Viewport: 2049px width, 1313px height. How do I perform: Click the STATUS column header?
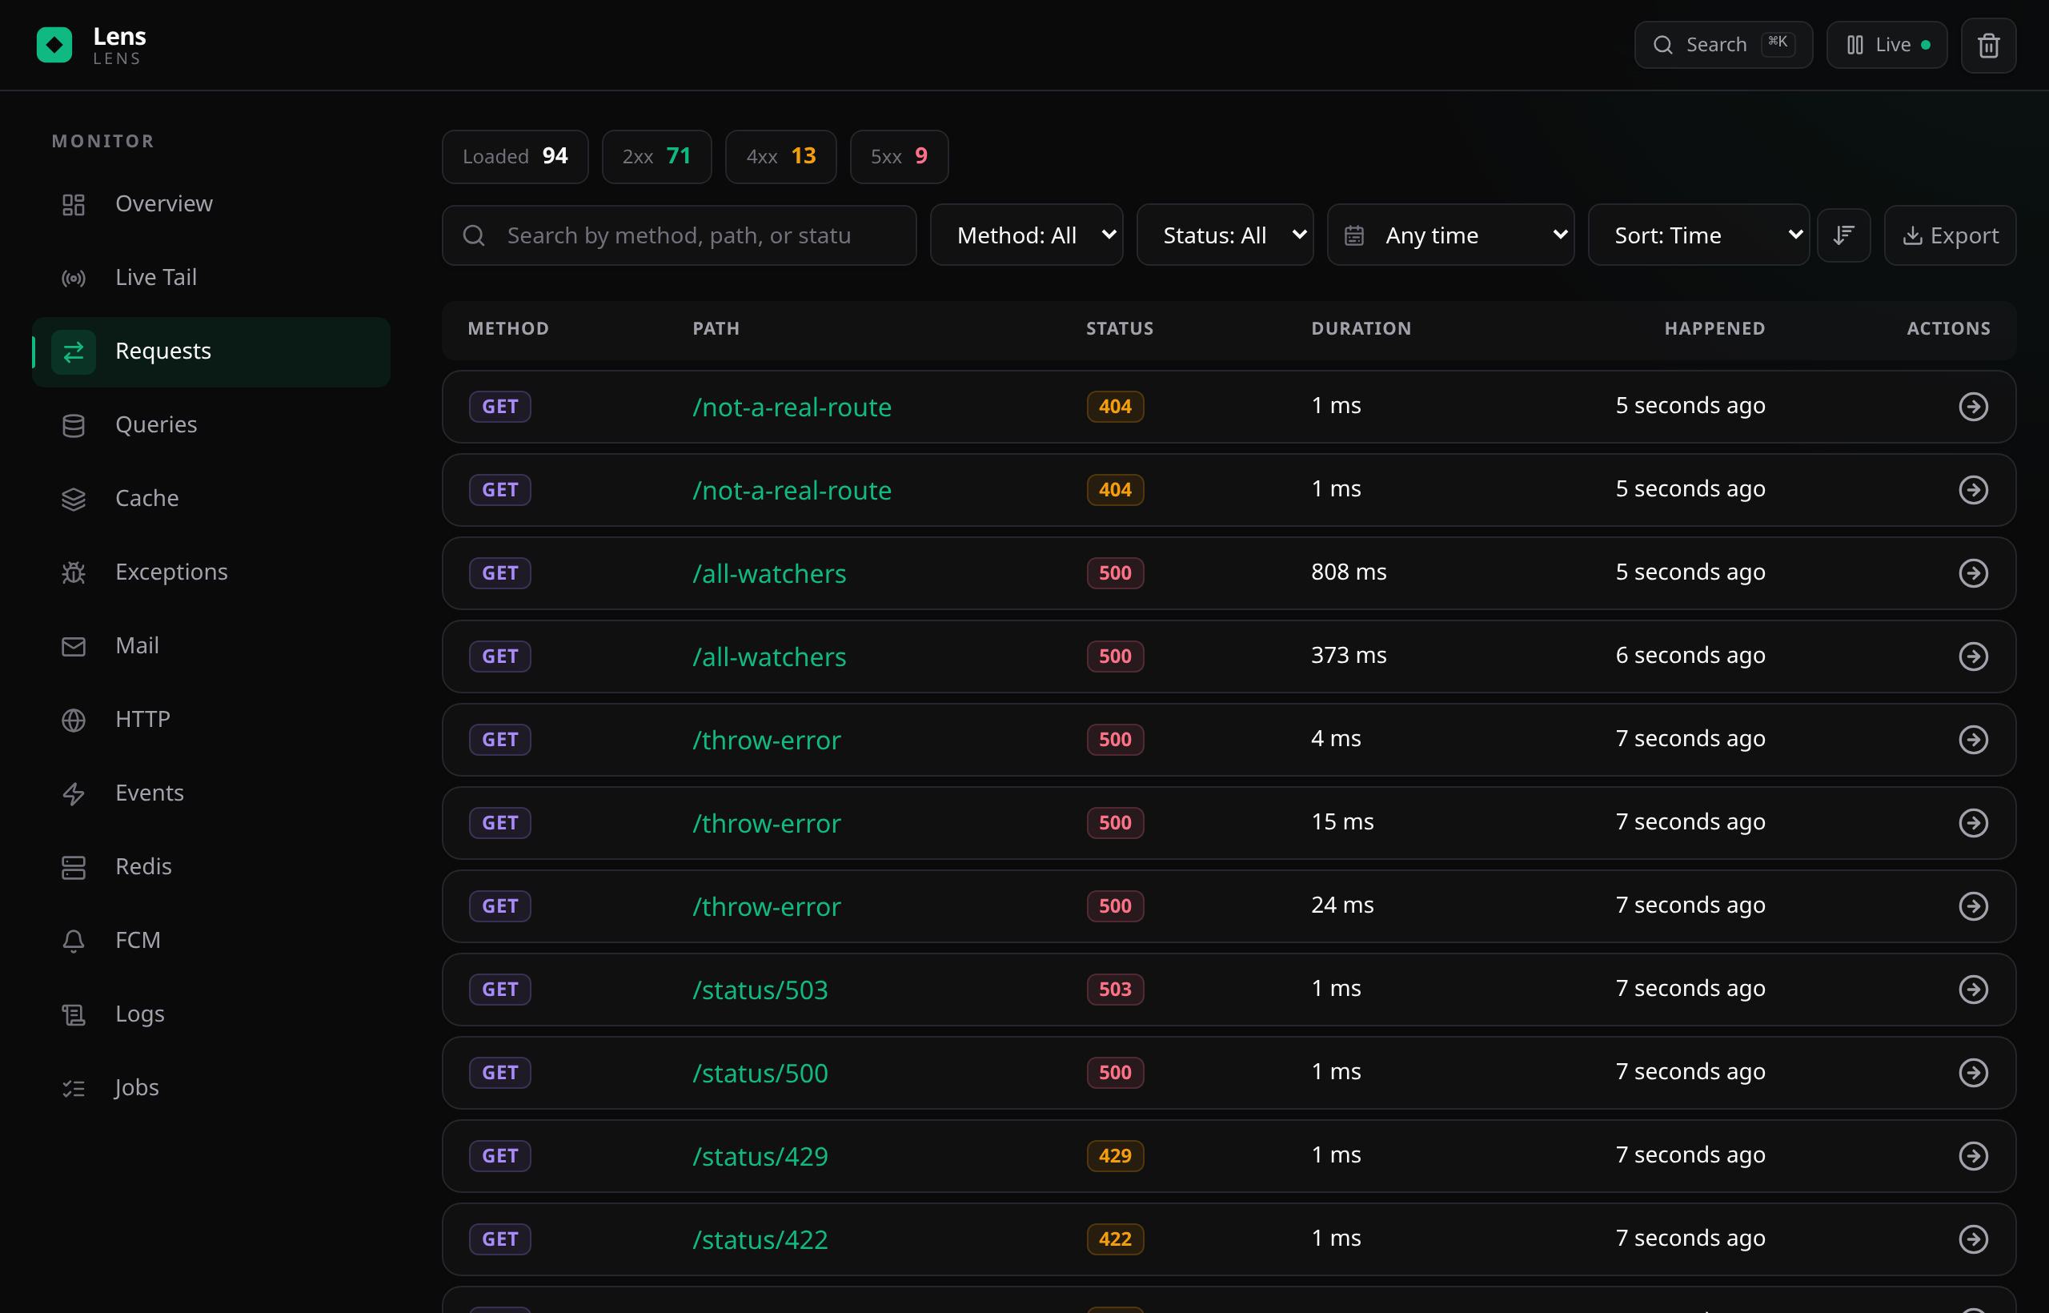pos(1119,329)
